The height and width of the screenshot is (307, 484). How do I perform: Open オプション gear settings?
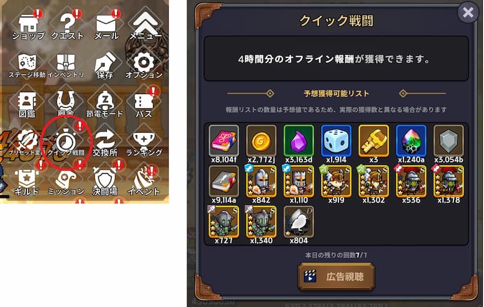tap(144, 65)
